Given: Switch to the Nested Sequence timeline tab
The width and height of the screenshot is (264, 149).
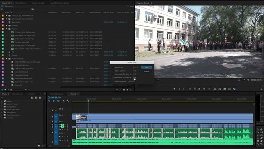Looking at the screenshot, I should 57,94.
